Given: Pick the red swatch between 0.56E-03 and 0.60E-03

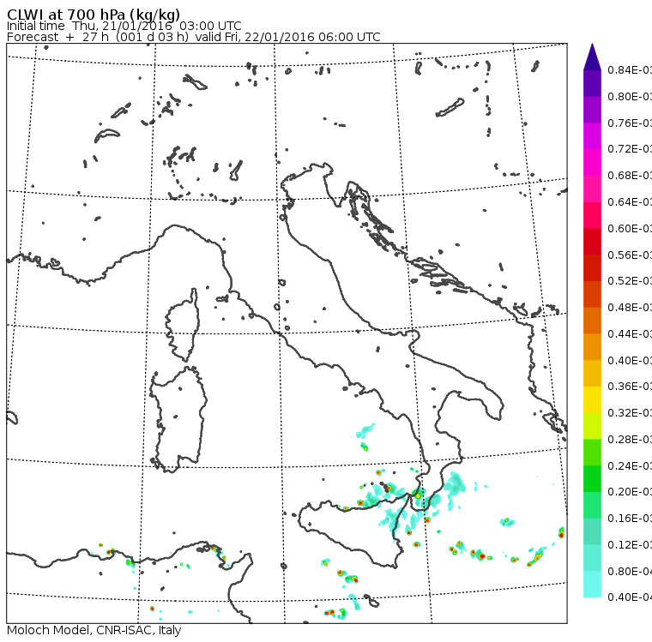Looking at the screenshot, I should (x=592, y=241).
